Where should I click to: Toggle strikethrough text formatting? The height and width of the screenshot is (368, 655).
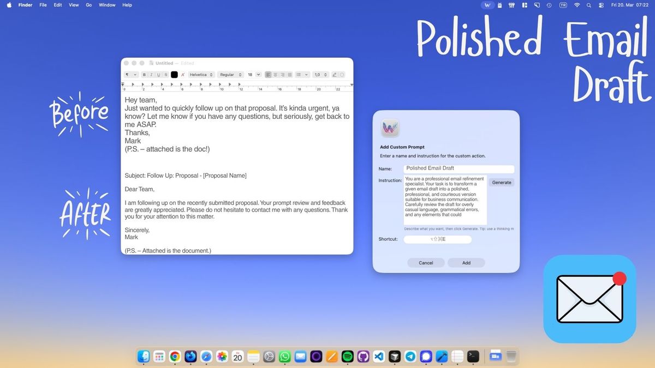[x=166, y=75]
